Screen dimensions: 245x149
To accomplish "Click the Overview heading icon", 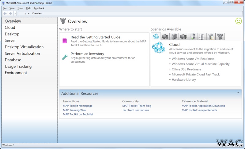I will (63, 21).
